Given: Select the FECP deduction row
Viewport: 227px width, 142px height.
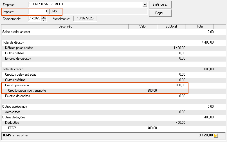Looking at the screenshot, I should click(x=114, y=128).
